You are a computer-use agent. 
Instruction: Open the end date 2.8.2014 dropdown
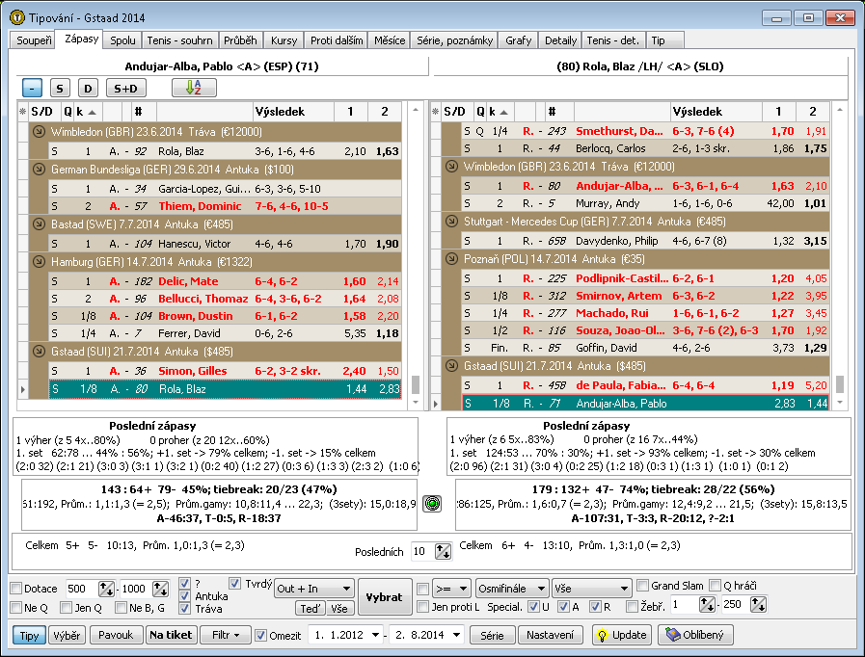457,635
